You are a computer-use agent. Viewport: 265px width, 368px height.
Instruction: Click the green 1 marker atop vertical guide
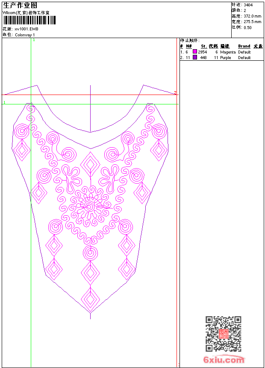pyautogui.click(x=34, y=40)
